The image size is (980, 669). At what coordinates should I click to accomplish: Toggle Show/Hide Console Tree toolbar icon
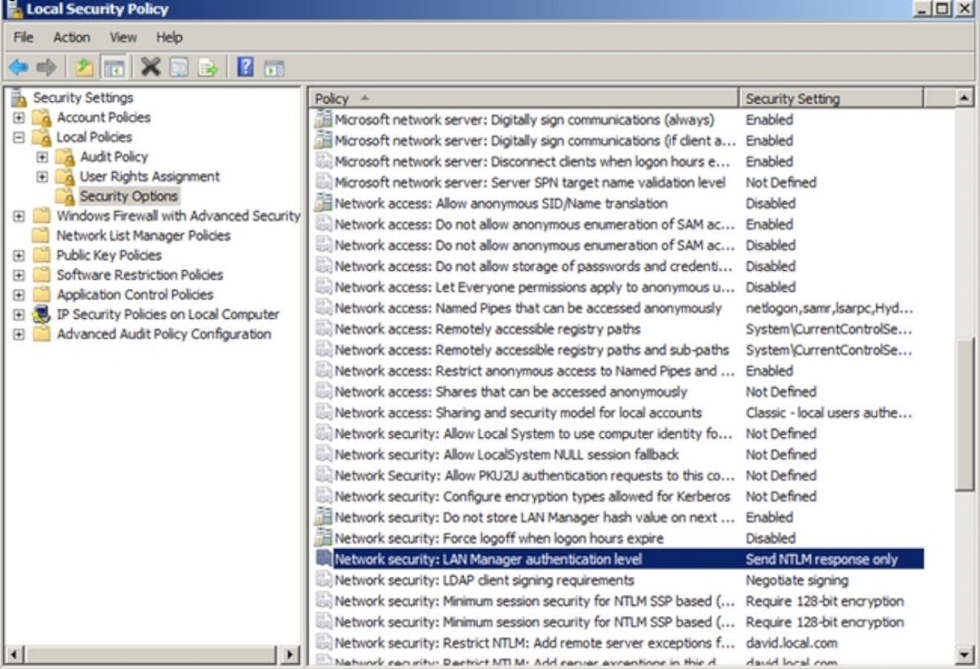[x=114, y=67]
